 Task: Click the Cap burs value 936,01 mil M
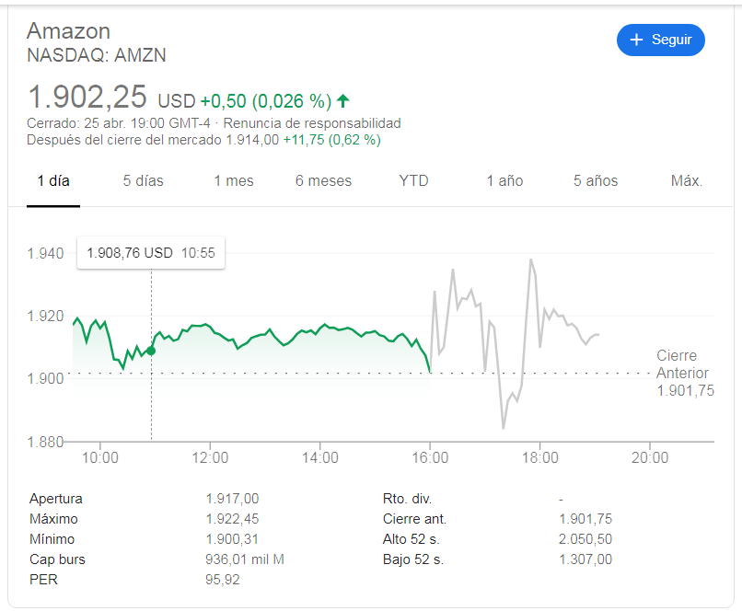click(x=245, y=559)
